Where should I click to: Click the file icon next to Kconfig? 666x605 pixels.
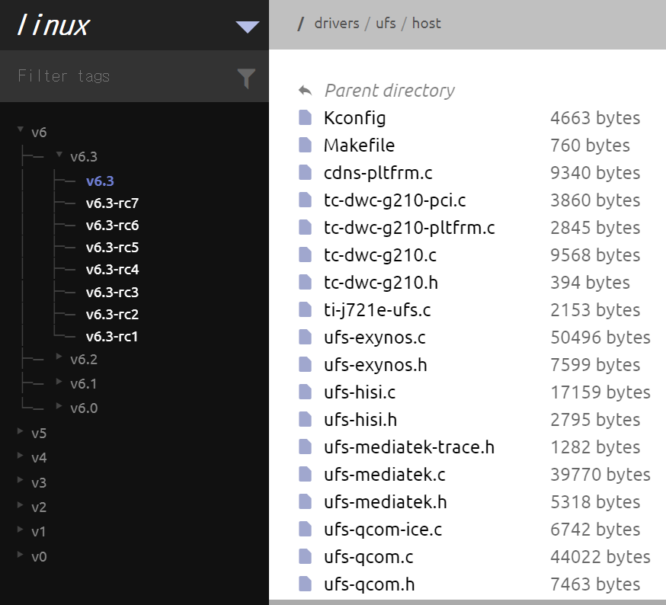click(x=305, y=117)
